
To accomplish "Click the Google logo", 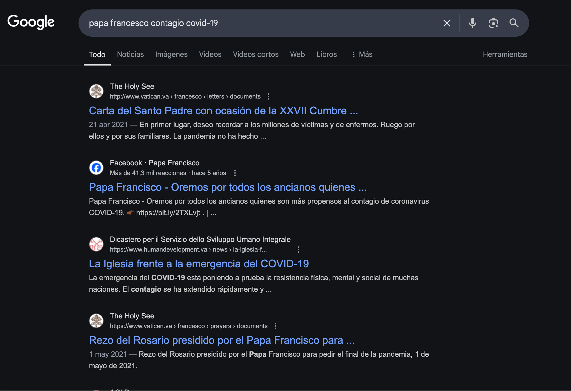I will click(x=31, y=22).
